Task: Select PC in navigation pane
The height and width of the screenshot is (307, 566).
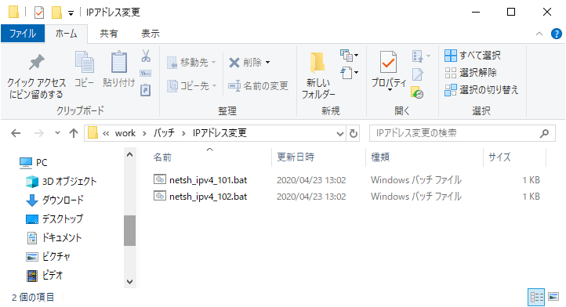Action: [x=33, y=163]
